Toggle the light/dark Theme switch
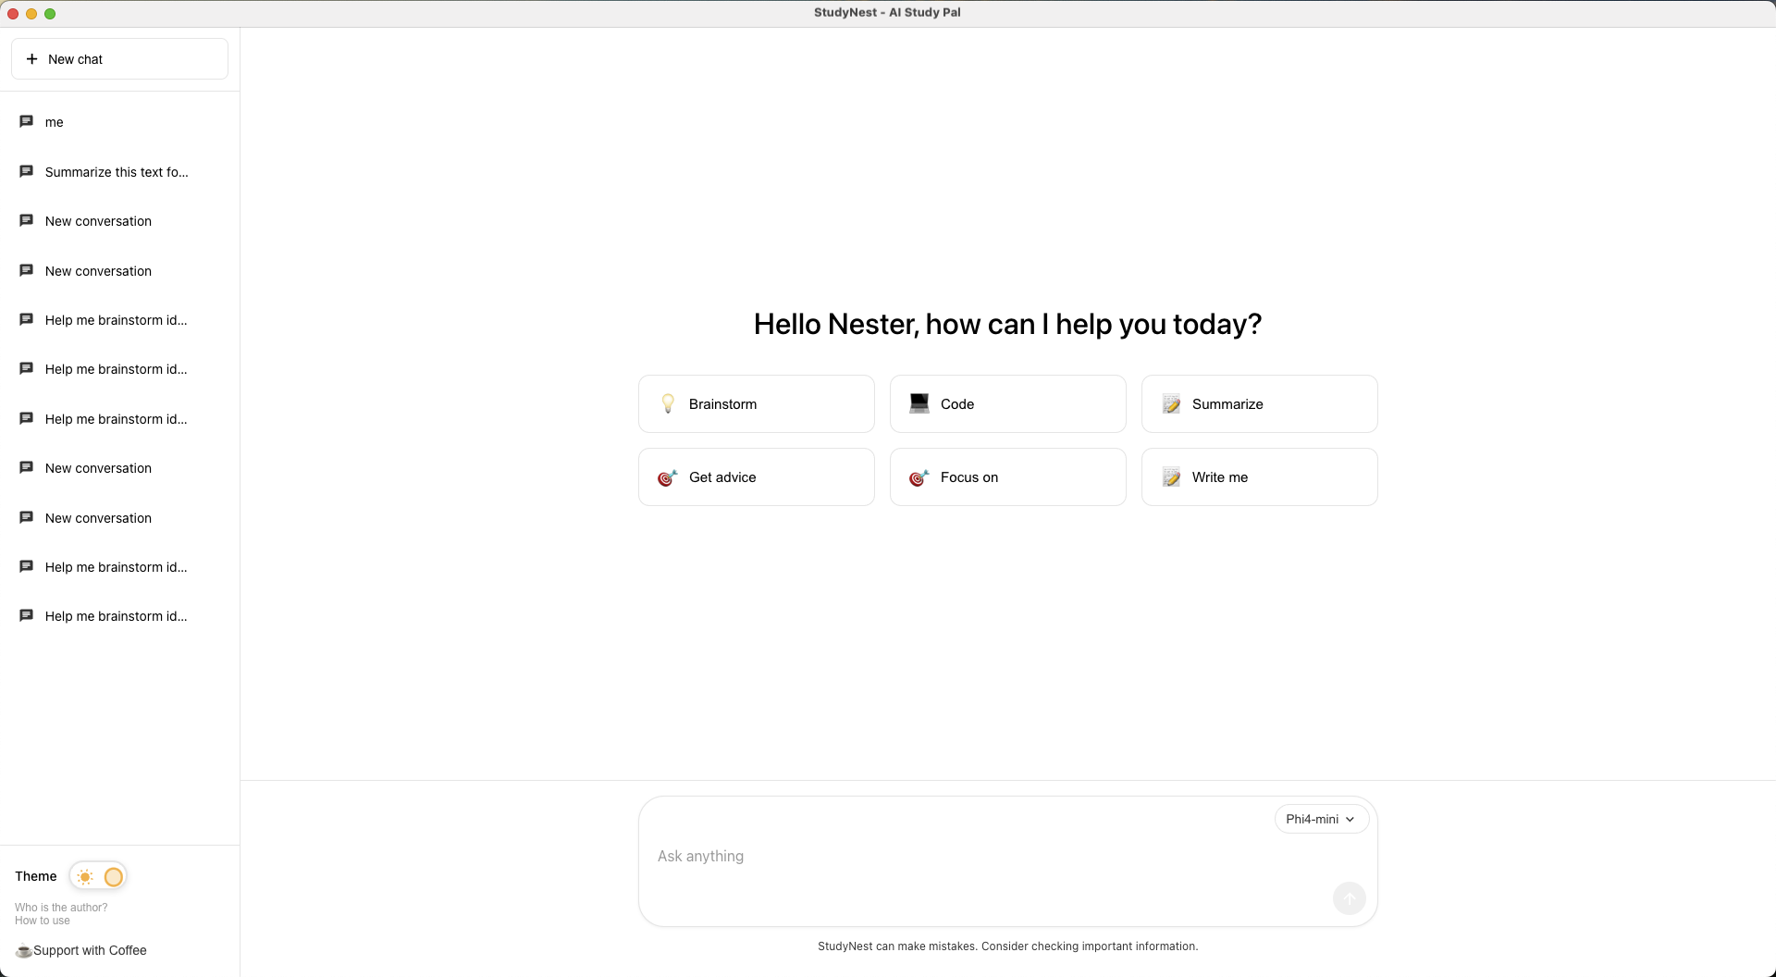The image size is (1776, 977). click(98, 876)
